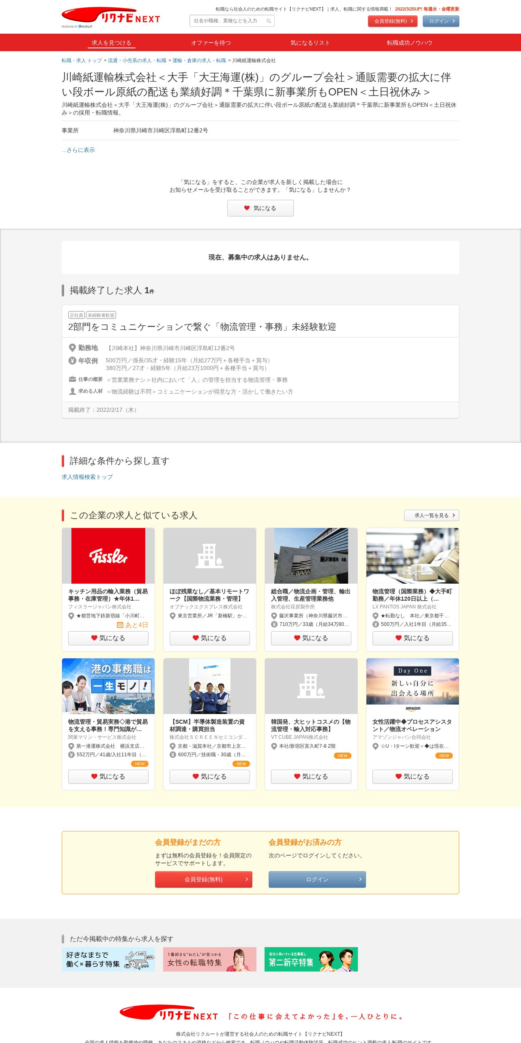Click the 勤務地 location pin icon in ended listing
Viewport: 521px width, 1043px height.
[72, 348]
